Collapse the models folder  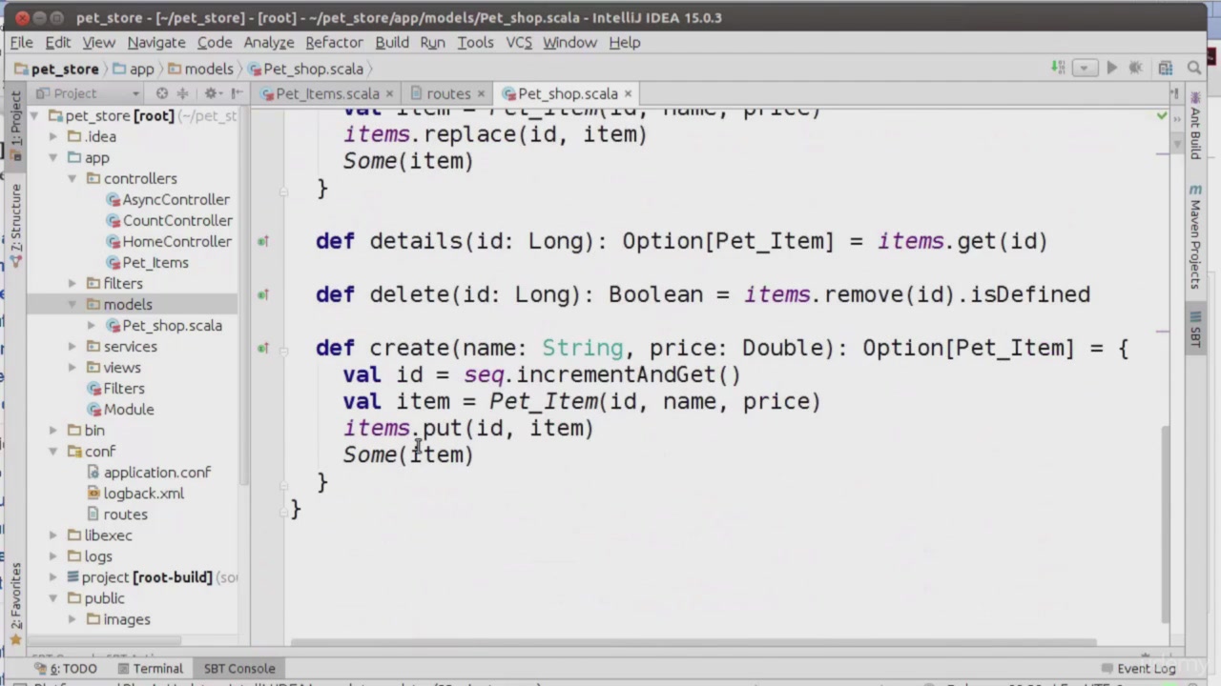[72, 304]
